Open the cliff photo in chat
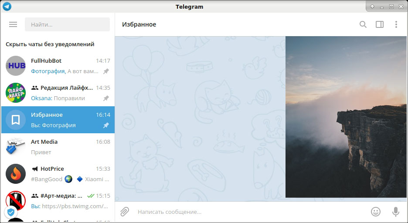408x223 pixels. [x=346, y=117]
